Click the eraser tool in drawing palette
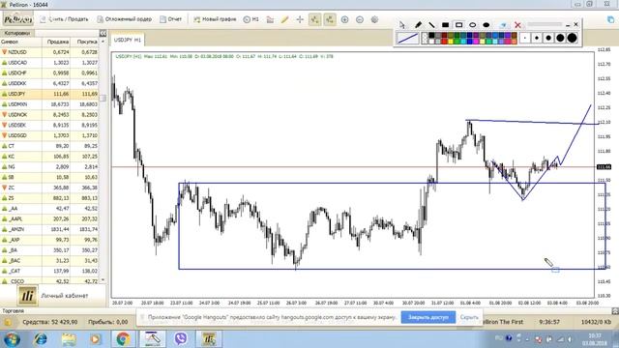 [503, 25]
